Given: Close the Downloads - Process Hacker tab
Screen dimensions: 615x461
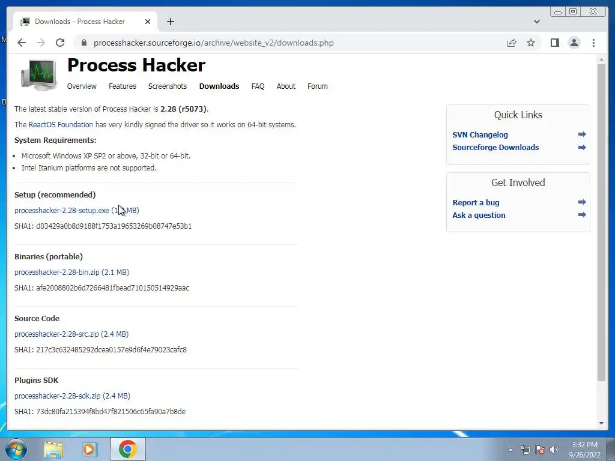Looking at the screenshot, I should pyautogui.click(x=148, y=22).
